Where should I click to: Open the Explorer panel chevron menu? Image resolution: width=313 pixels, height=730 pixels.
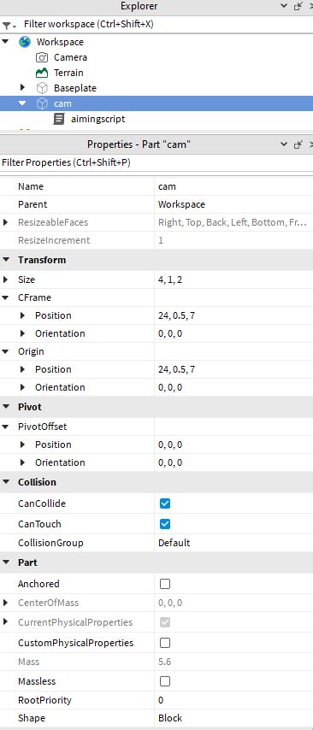point(284,6)
